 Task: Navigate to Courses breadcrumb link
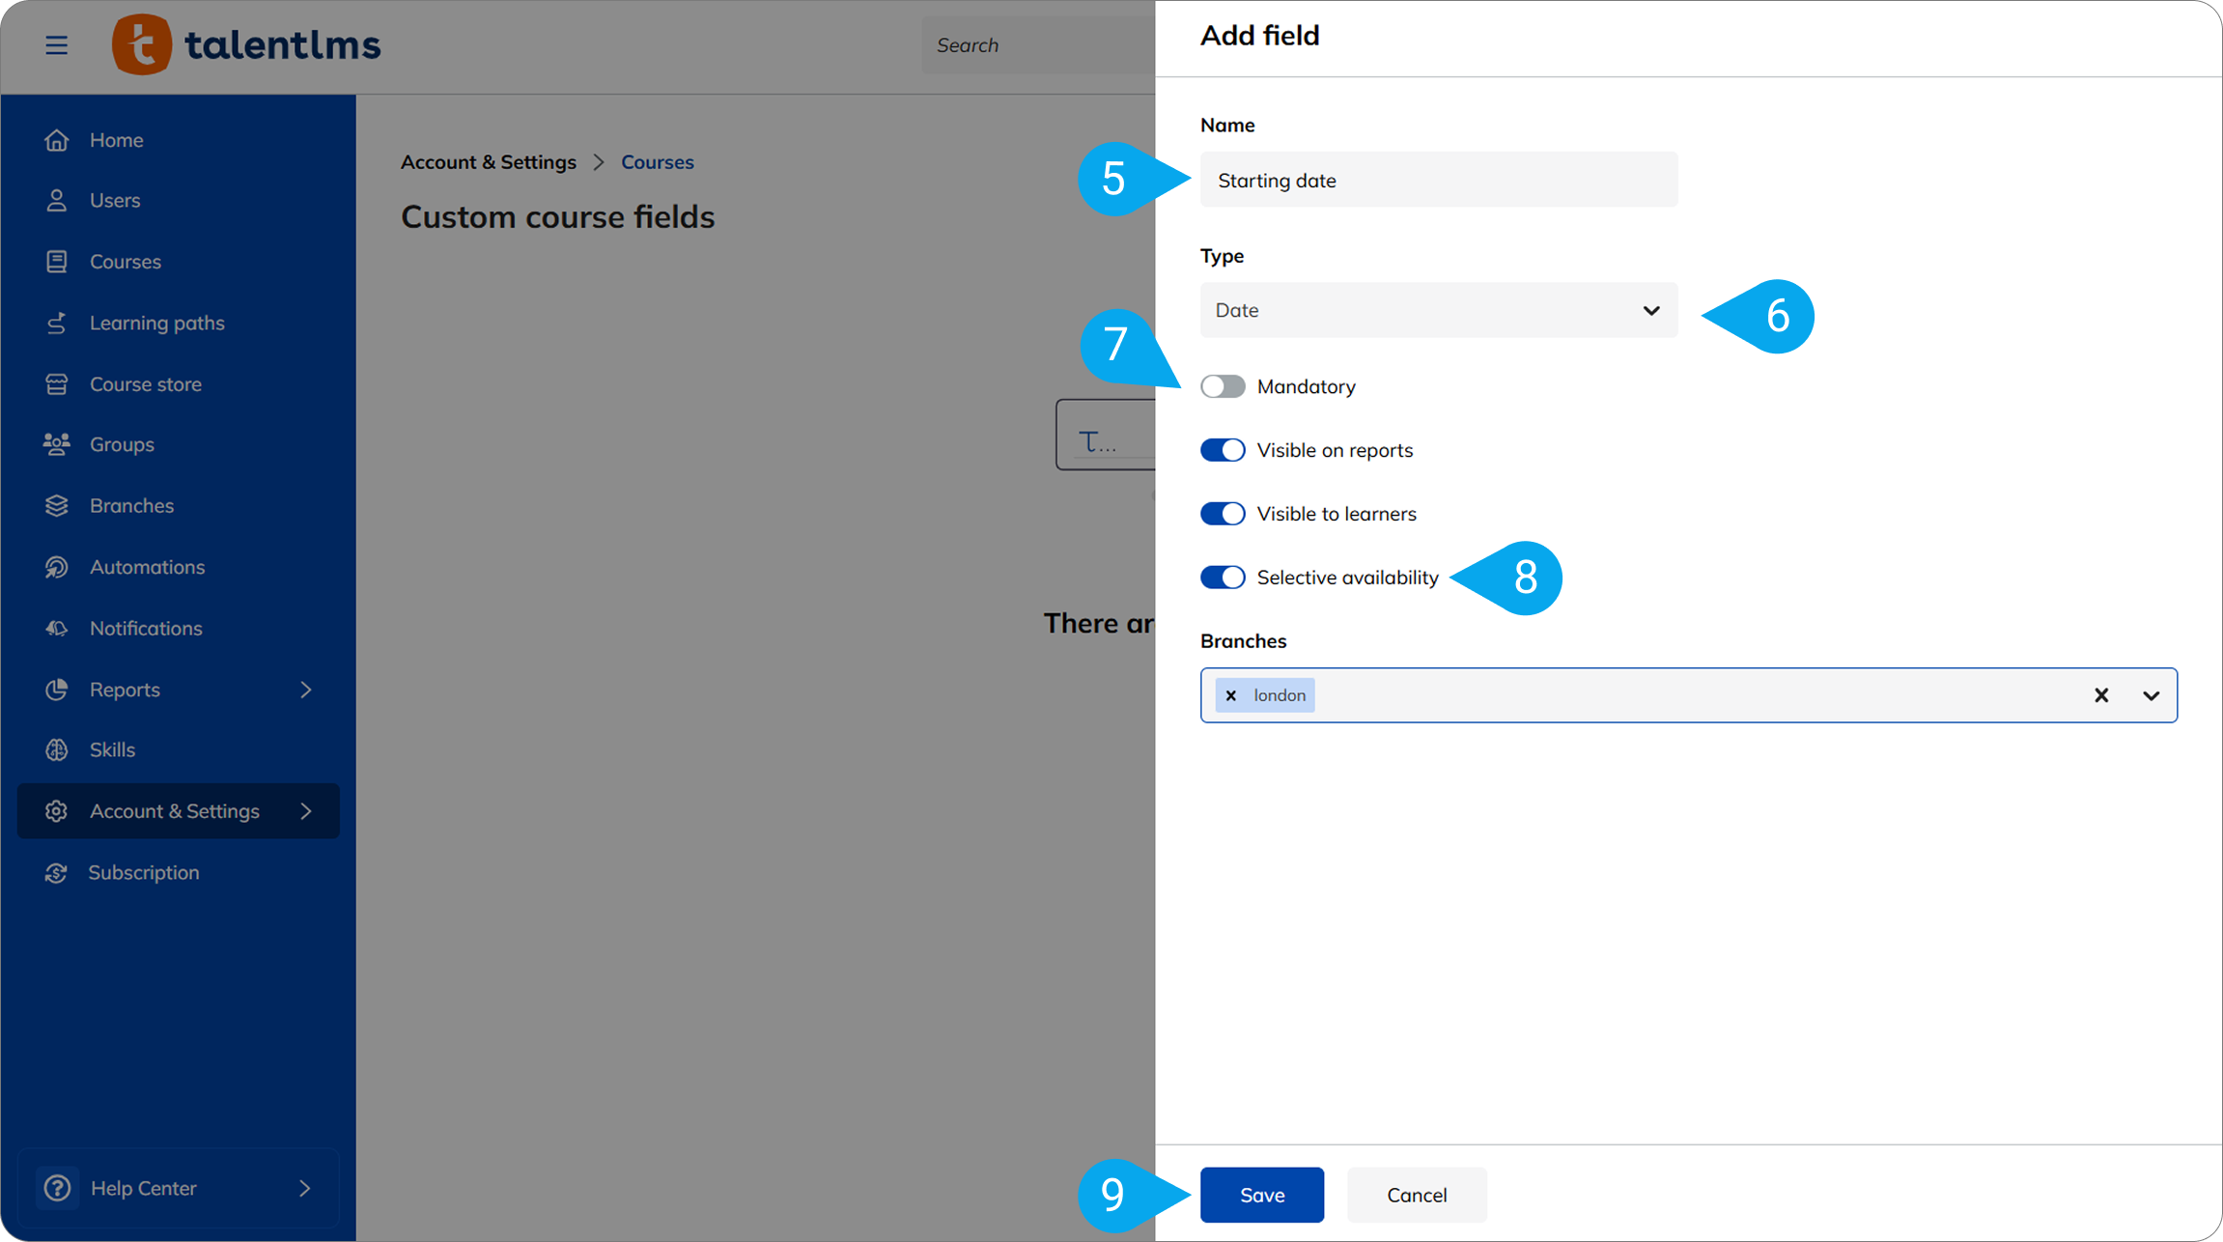(658, 161)
